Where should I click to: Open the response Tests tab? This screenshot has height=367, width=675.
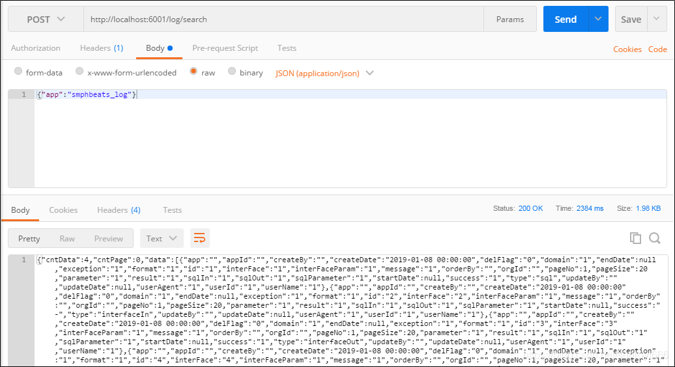click(x=172, y=210)
